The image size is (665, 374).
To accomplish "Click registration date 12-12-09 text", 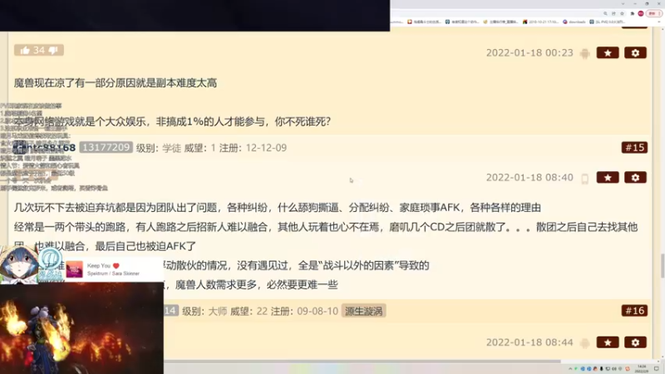I will (x=266, y=148).
